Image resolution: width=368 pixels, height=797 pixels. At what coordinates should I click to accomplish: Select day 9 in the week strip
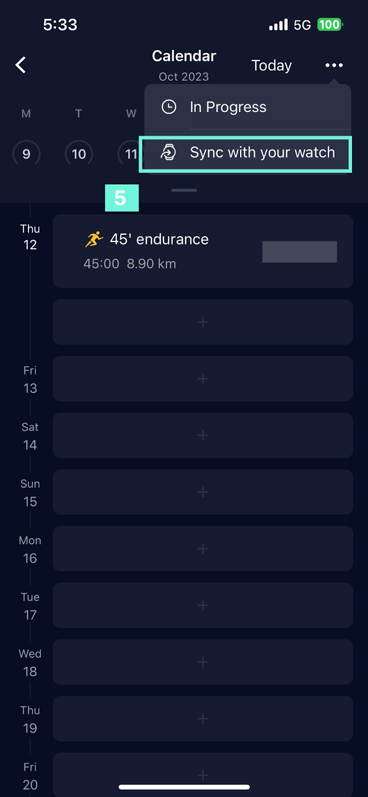[x=26, y=154]
